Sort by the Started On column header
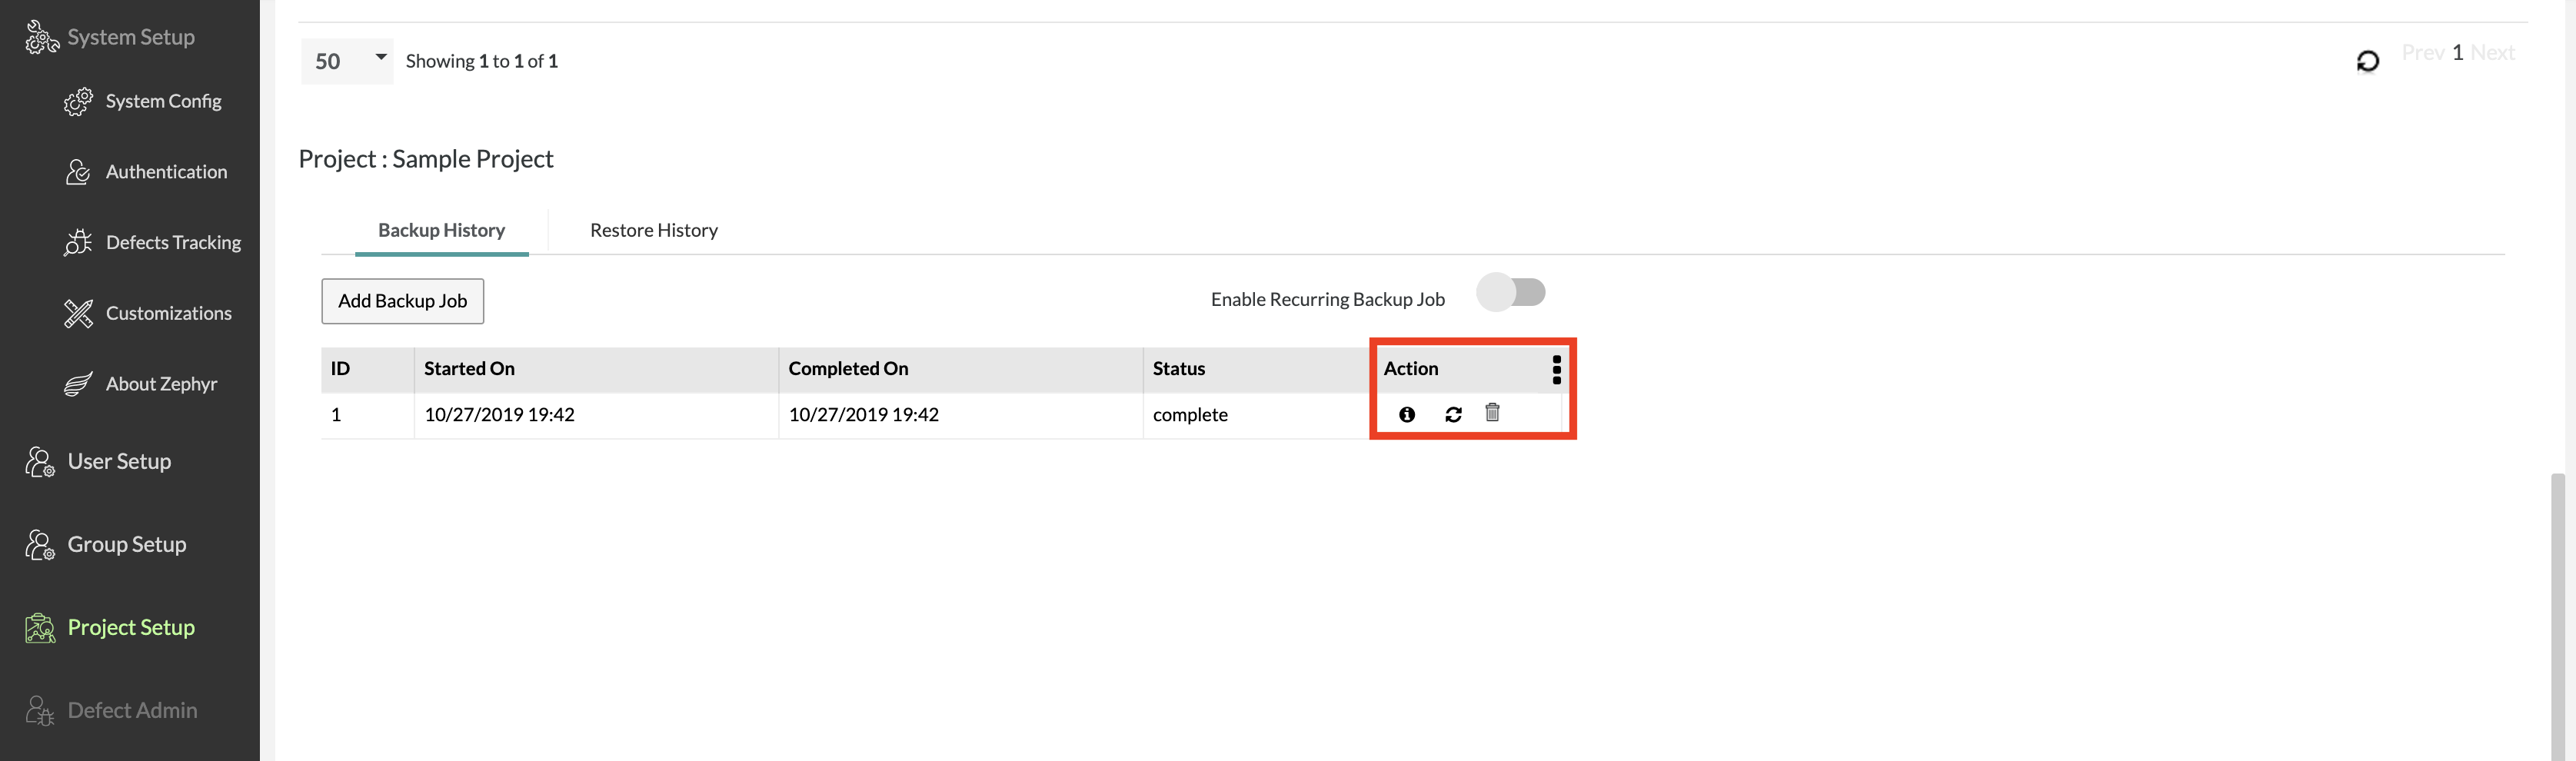The width and height of the screenshot is (2576, 761). pos(469,369)
